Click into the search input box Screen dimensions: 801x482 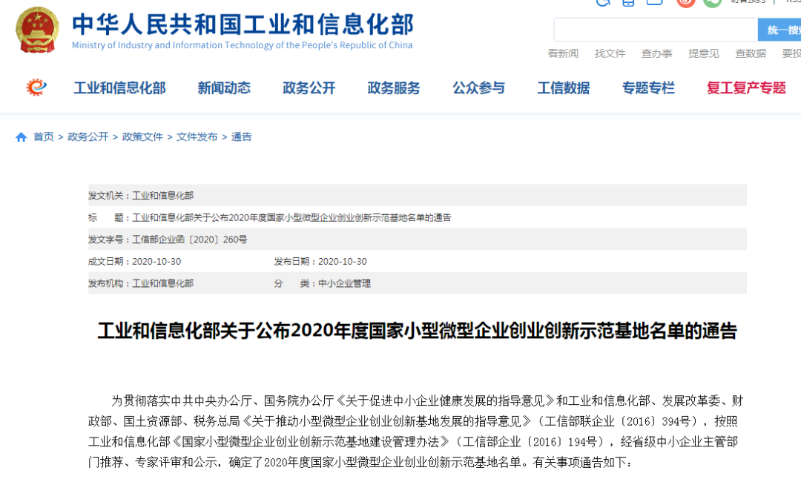pyautogui.click(x=656, y=30)
